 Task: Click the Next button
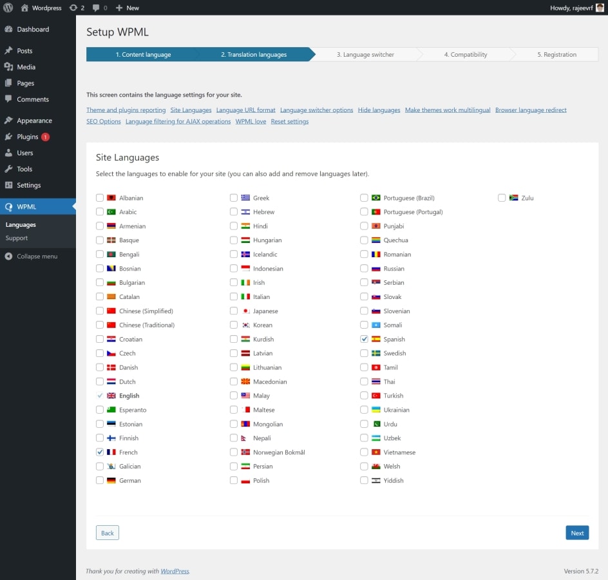coord(577,533)
